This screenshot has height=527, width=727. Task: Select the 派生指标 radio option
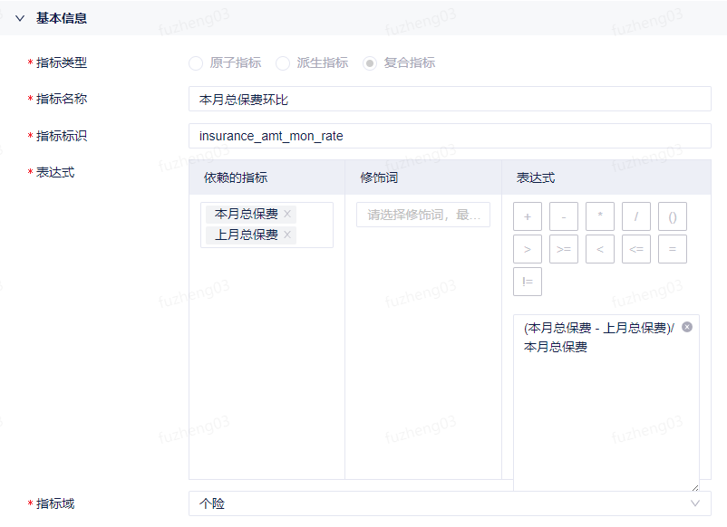(x=283, y=63)
